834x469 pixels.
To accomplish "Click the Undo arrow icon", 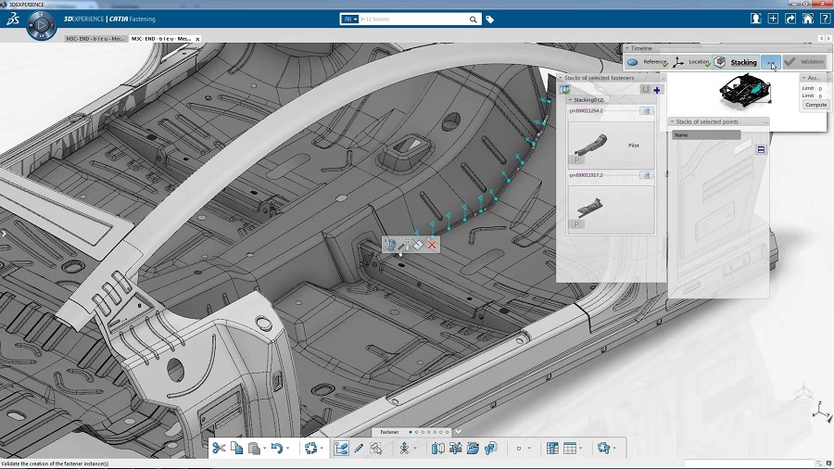I will 276,449.
